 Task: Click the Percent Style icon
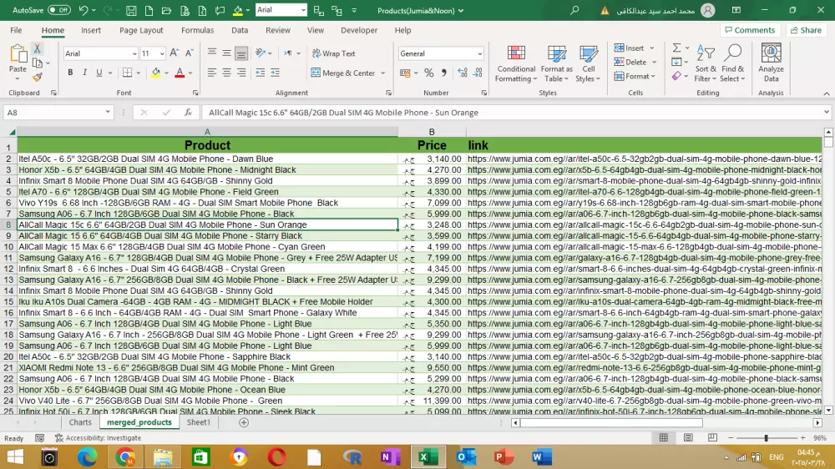pyautogui.click(x=428, y=73)
